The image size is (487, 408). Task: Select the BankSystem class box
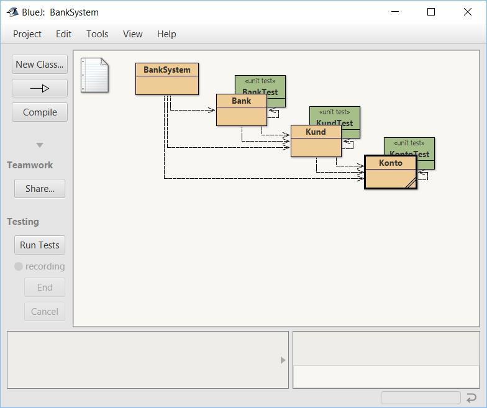point(166,79)
